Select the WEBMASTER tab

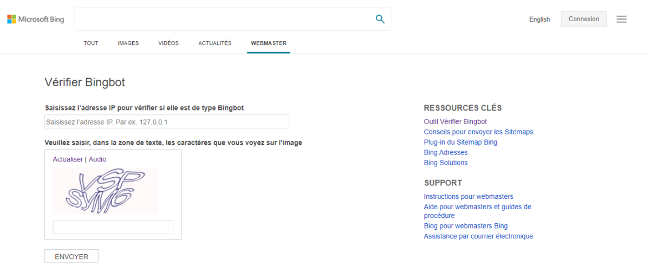(x=269, y=43)
